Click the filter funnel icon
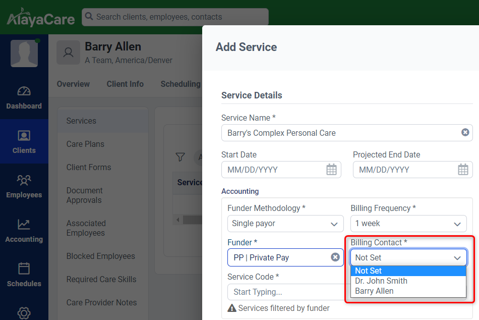The width and height of the screenshot is (479, 320). click(180, 157)
